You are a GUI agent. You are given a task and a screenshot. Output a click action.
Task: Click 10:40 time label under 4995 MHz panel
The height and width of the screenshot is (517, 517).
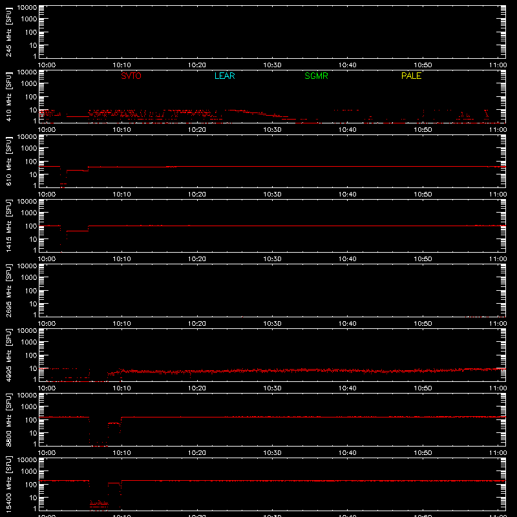tap(348, 388)
